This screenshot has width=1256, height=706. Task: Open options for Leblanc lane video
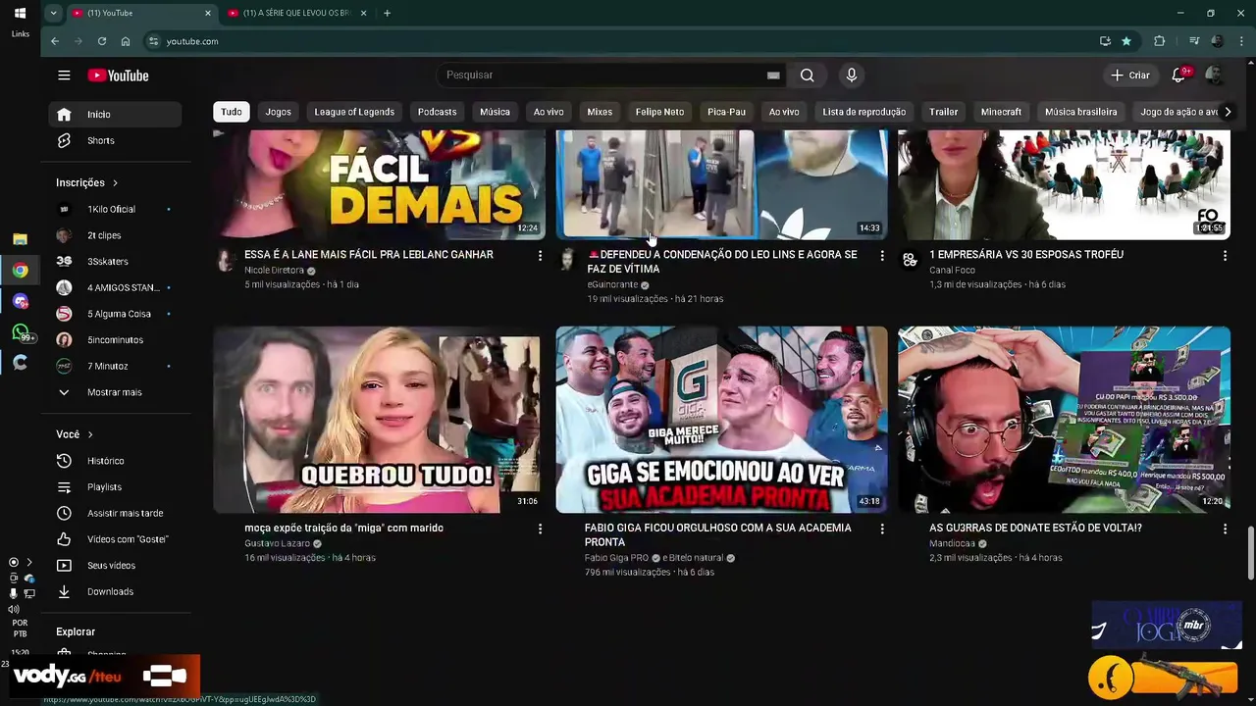540,255
